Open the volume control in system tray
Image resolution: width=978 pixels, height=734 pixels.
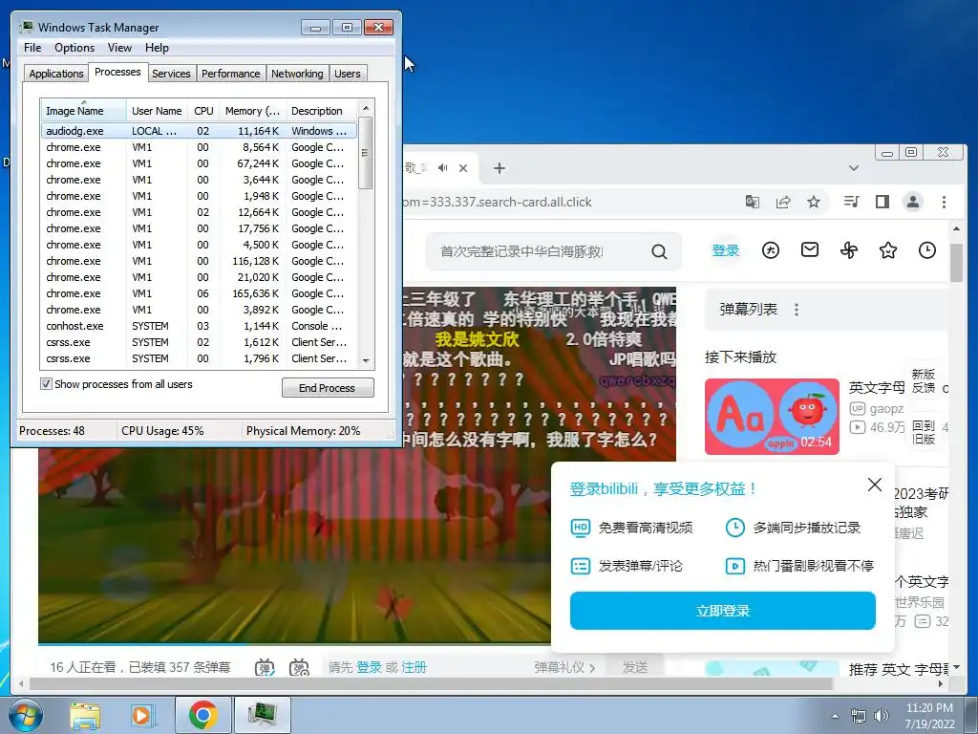(x=882, y=716)
